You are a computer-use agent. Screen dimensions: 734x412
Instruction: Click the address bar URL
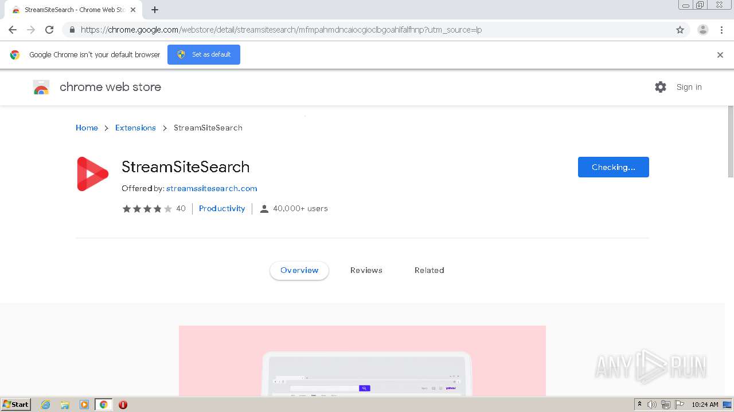pos(281,30)
